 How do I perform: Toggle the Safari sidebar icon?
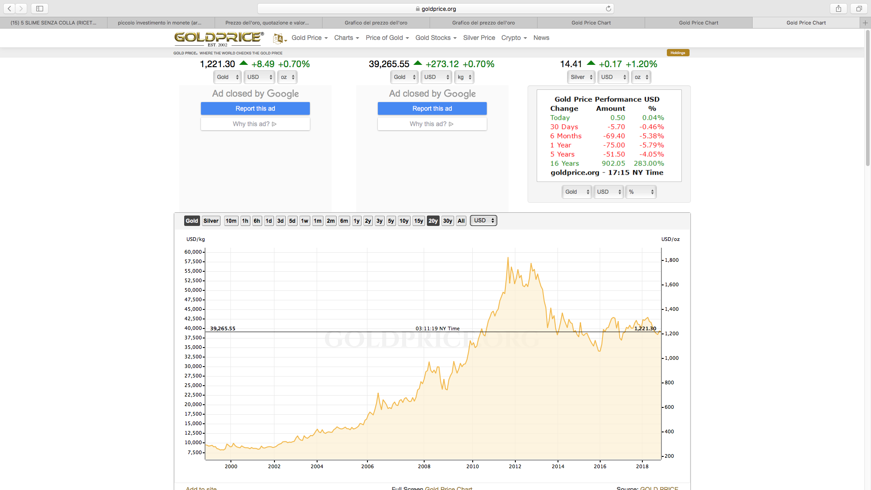39,9
